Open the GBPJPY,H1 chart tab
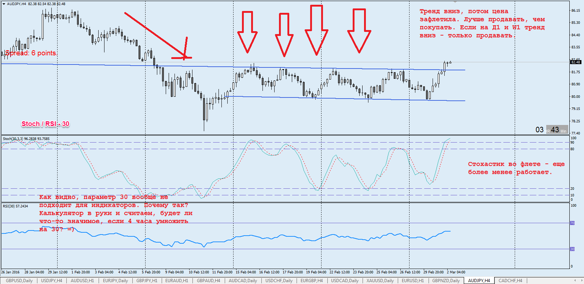 click(147, 281)
